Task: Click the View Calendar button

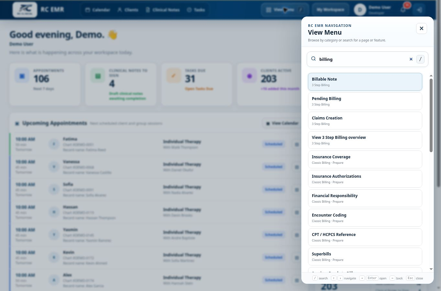Action: (x=282, y=123)
